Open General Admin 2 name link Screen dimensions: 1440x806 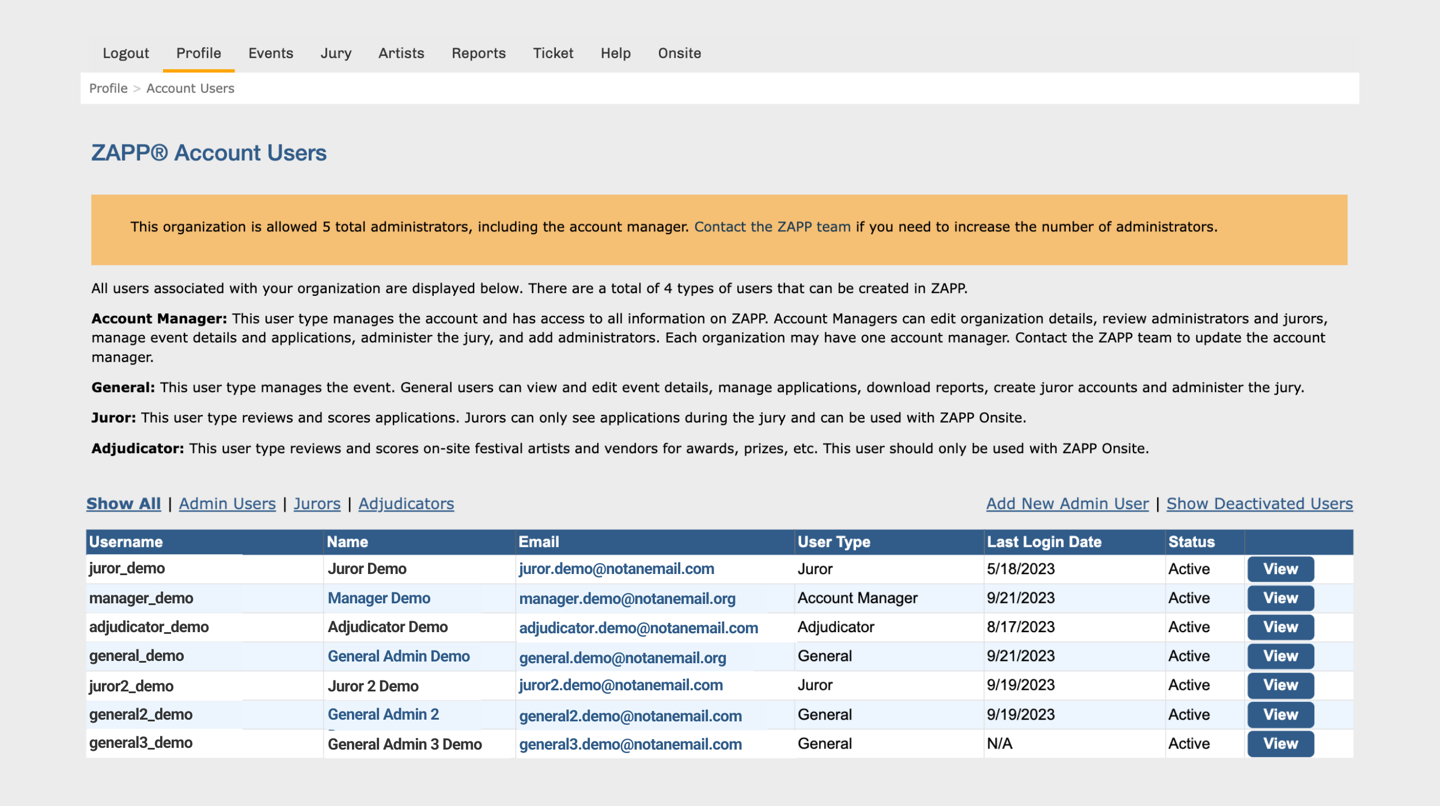point(383,714)
